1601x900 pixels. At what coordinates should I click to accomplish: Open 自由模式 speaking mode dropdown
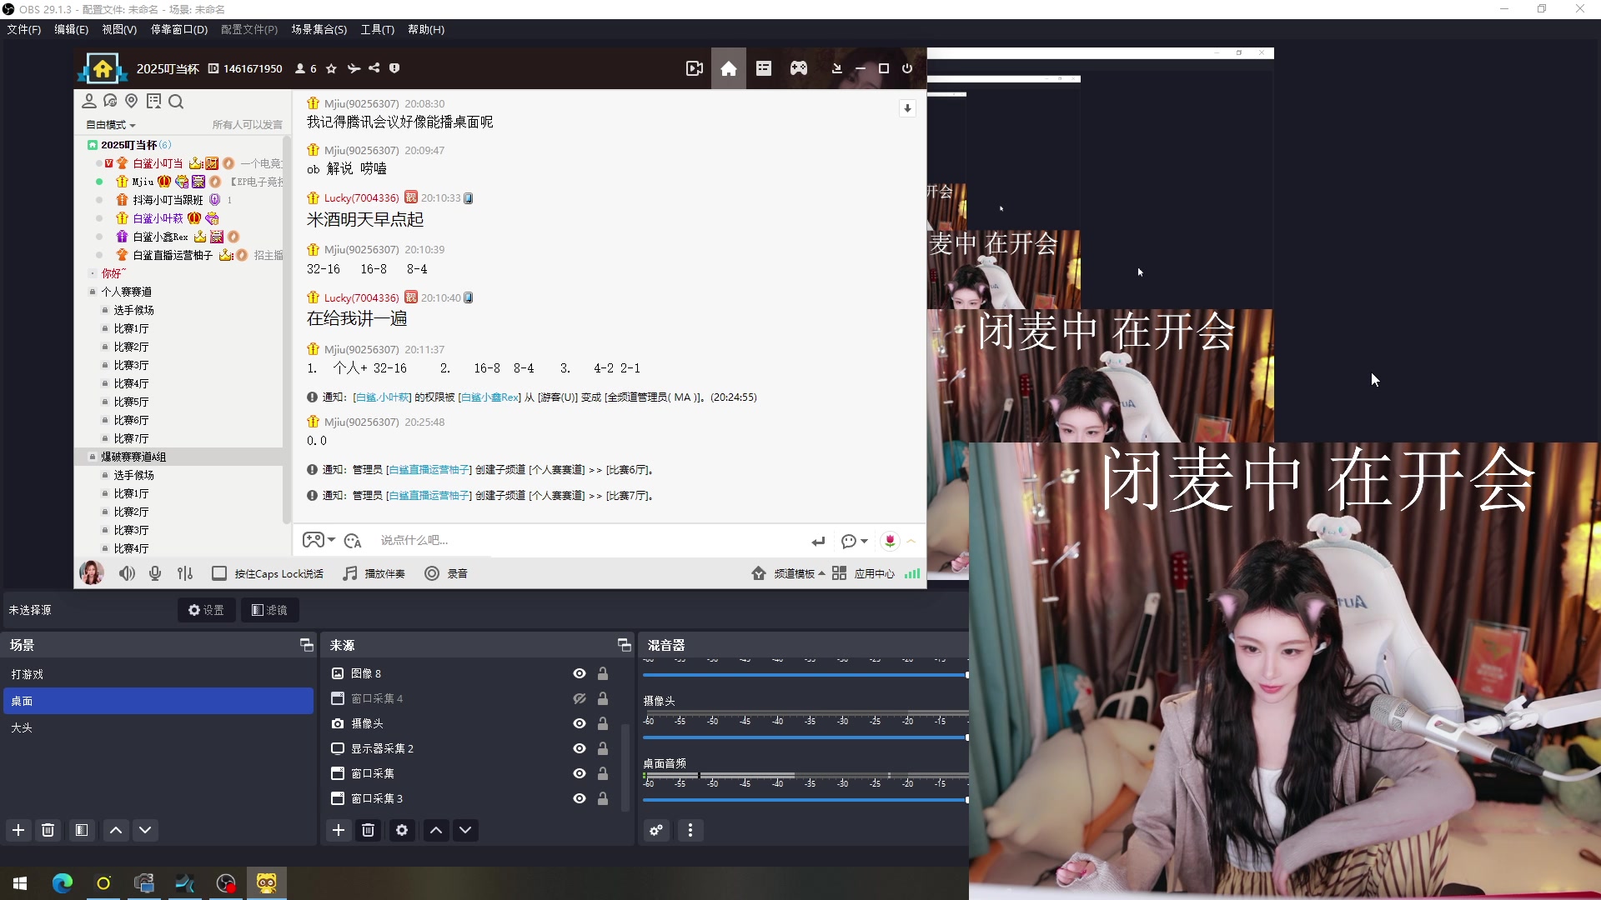pos(111,125)
